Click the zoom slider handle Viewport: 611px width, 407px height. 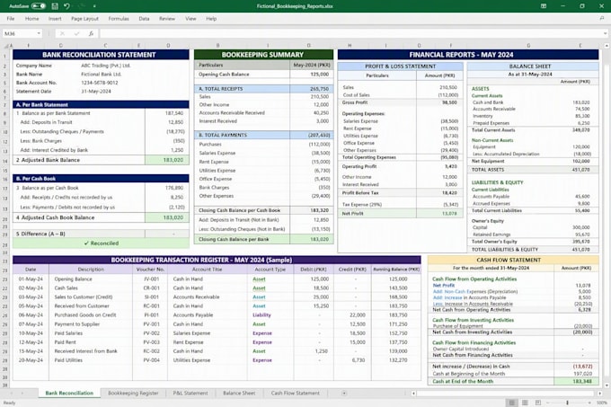(567, 403)
